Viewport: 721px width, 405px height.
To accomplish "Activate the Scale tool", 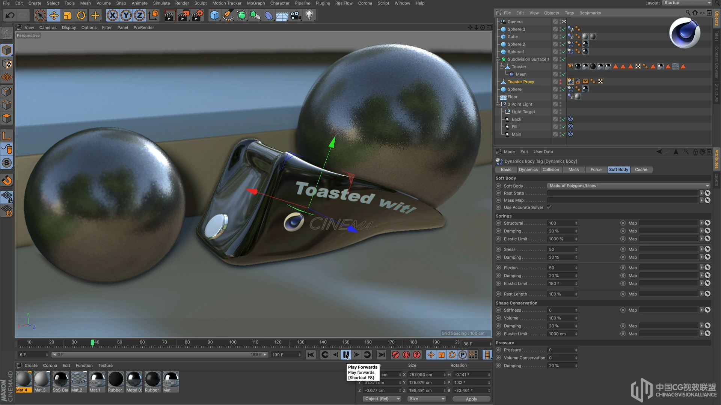I will (x=68, y=15).
